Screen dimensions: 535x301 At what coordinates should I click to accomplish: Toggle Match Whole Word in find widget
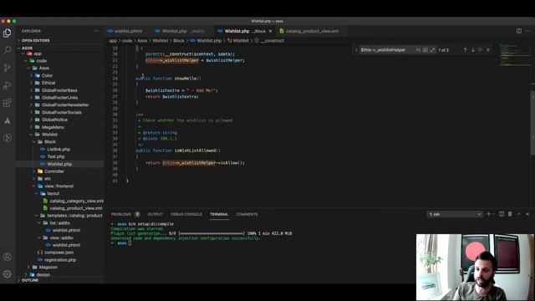(x=425, y=50)
